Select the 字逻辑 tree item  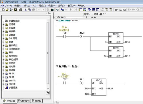[12, 70]
